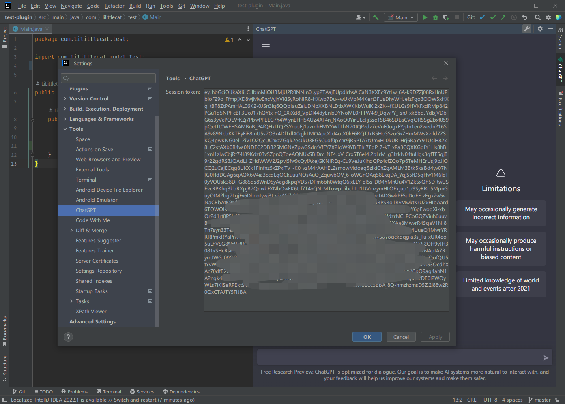Screen dimensions: 565x404
Task: Expand Version Control settings group
Action: (x=65, y=98)
